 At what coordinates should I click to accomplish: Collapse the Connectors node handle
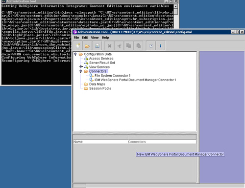(x=81, y=71)
